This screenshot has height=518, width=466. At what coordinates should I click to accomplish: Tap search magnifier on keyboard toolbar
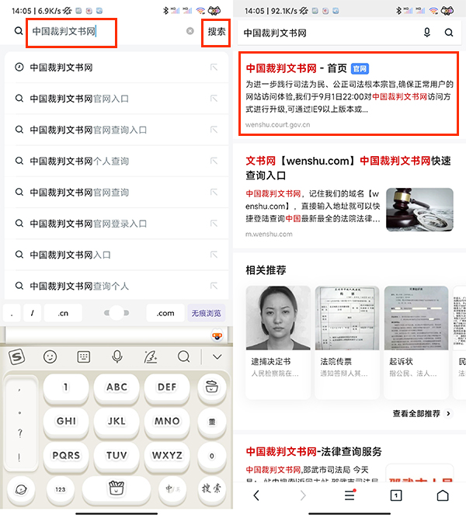pyautogui.click(x=184, y=356)
